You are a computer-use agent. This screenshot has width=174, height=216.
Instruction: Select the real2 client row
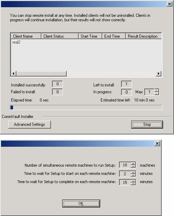(86, 42)
